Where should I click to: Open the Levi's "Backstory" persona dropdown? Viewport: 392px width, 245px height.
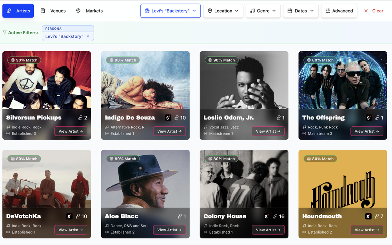click(x=171, y=11)
